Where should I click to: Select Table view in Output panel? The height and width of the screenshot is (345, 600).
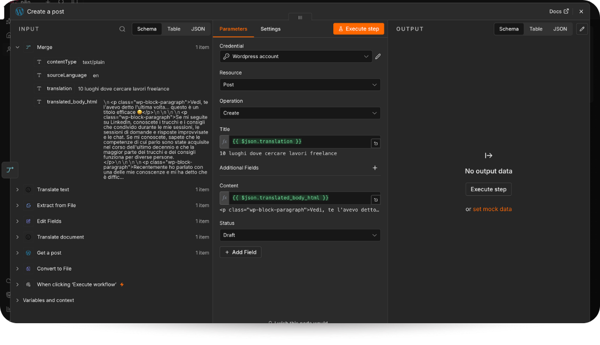pos(535,29)
